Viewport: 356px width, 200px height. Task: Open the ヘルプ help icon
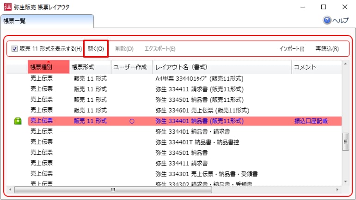tap(327, 20)
